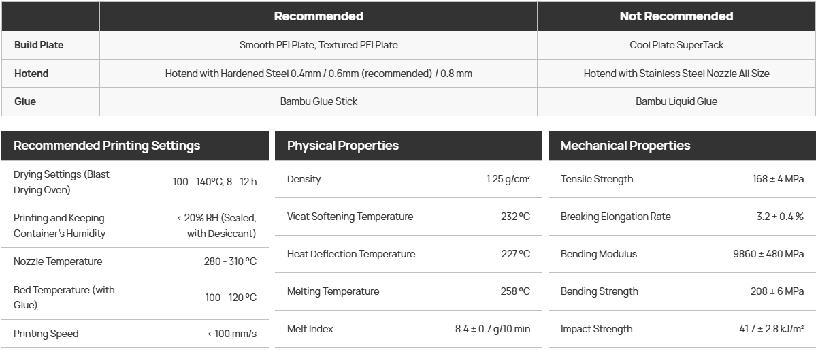The width and height of the screenshot is (818, 350).
Task: Select the Build Plate row label
Action: coord(39,45)
